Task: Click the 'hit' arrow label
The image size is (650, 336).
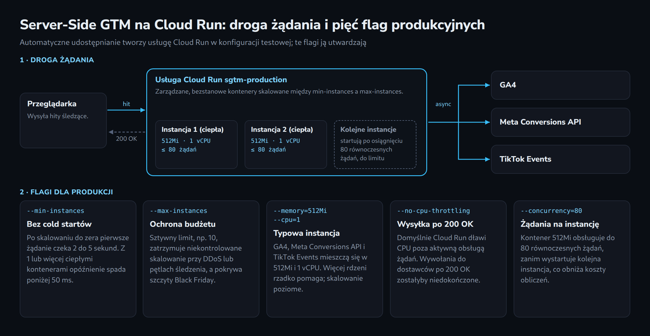Action: tap(127, 104)
